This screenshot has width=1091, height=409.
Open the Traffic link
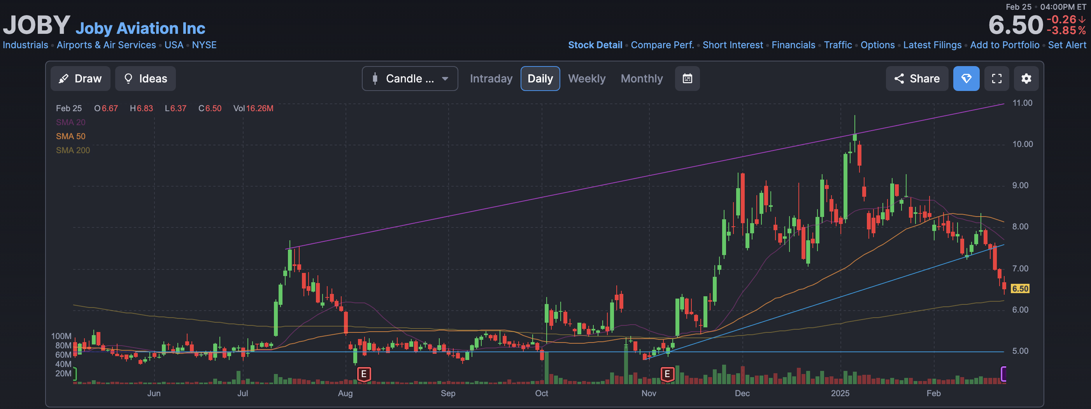(838, 45)
